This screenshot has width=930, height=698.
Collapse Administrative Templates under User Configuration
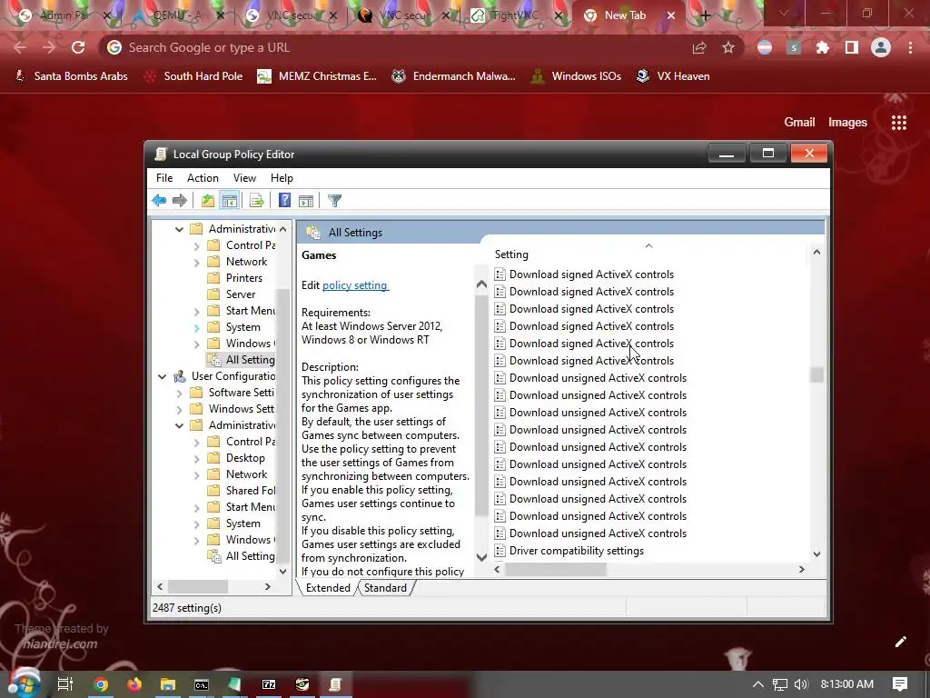[179, 425]
